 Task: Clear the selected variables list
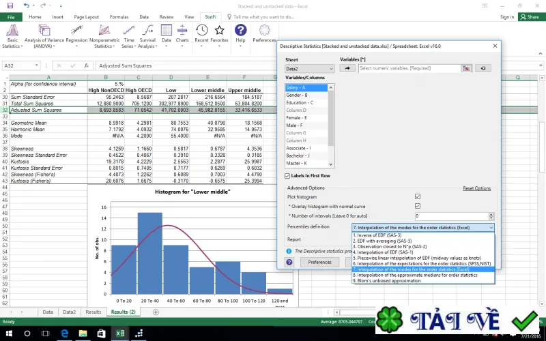point(483,68)
